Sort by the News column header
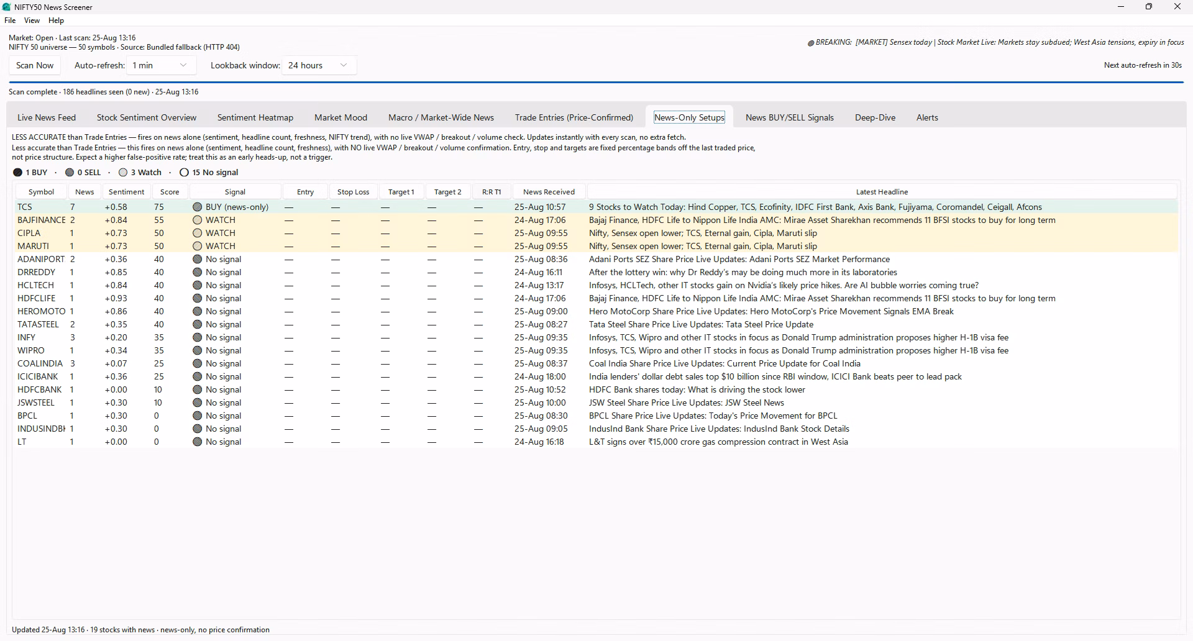This screenshot has height=641, width=1193. (85, 192)
